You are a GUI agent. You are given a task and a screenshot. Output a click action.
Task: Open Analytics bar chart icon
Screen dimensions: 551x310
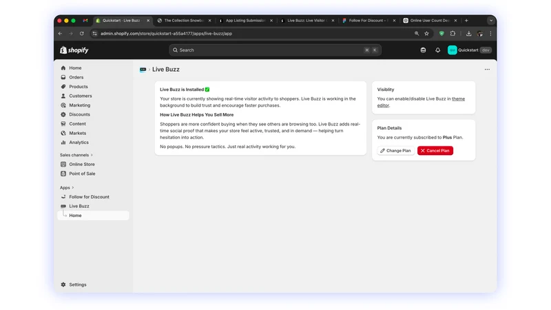point(63,143)
